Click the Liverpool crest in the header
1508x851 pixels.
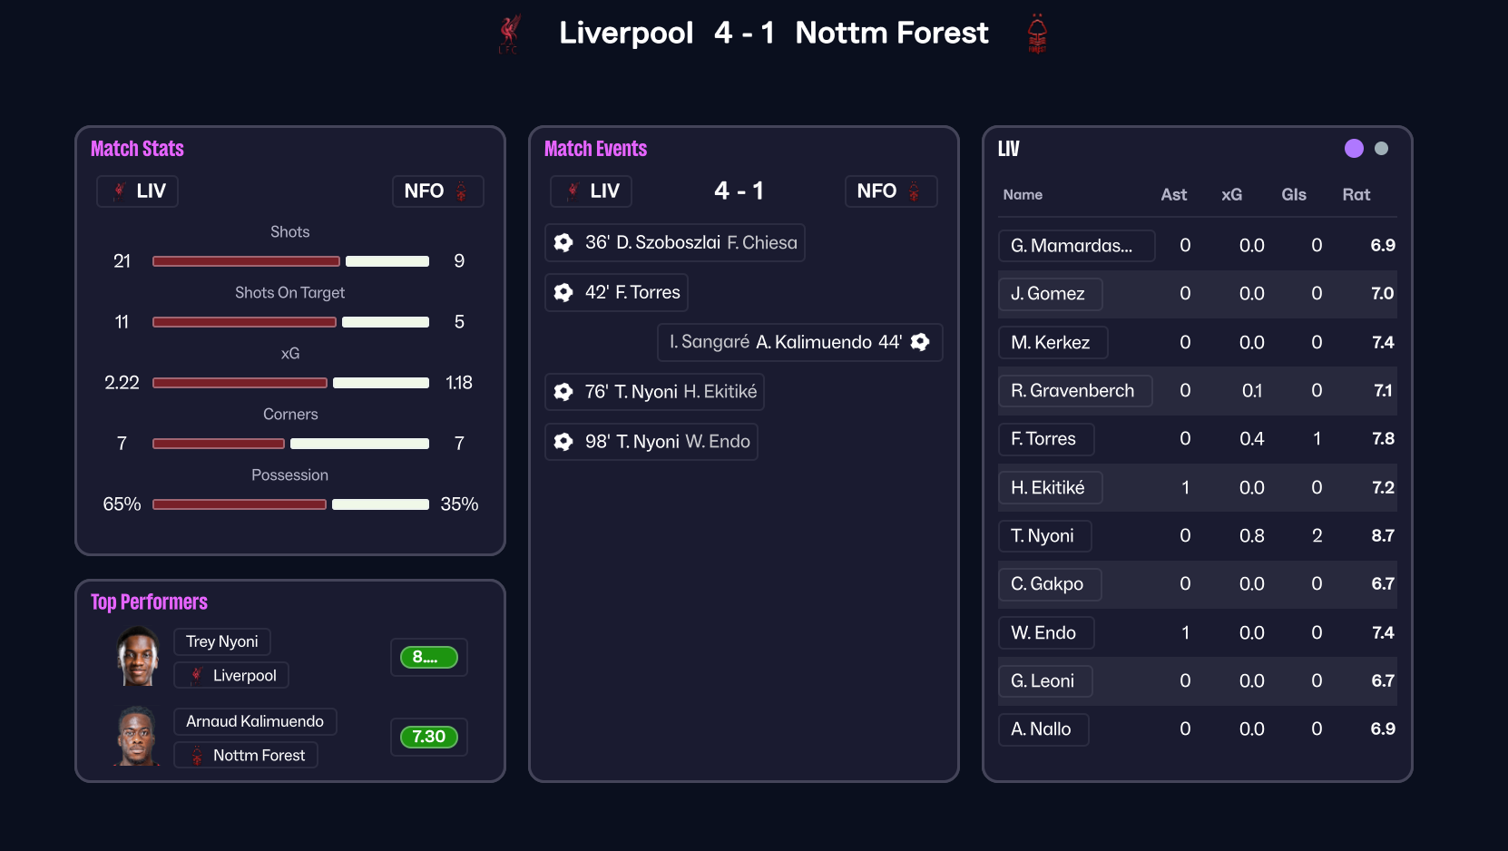509,34
